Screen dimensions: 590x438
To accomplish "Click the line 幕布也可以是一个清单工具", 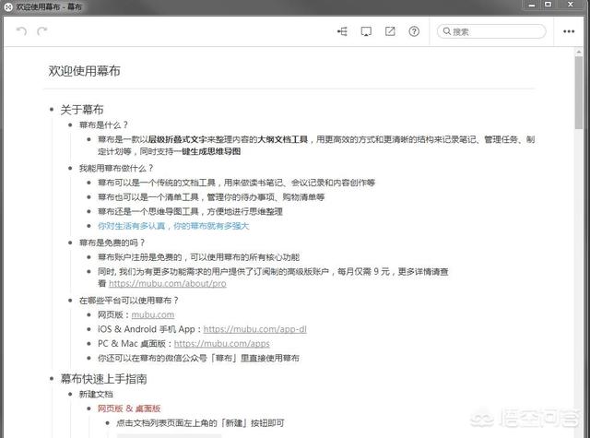I will click(x=211, y=196).
